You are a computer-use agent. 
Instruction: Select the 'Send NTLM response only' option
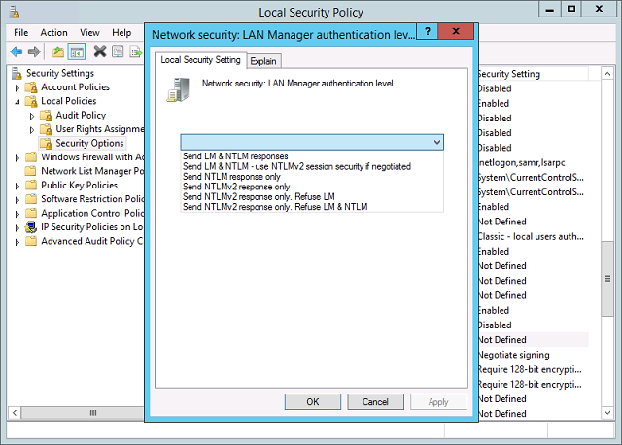(x=231, y=177)
